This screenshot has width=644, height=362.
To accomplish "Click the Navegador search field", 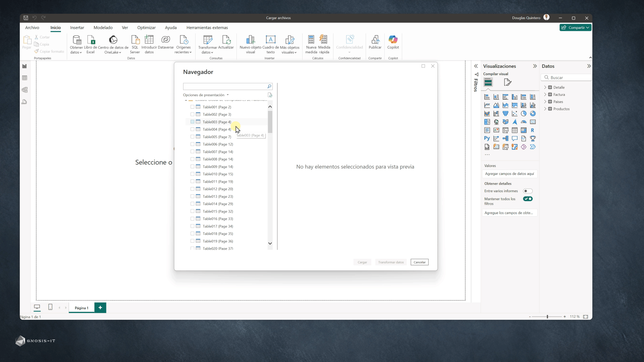I will (227, 86).
